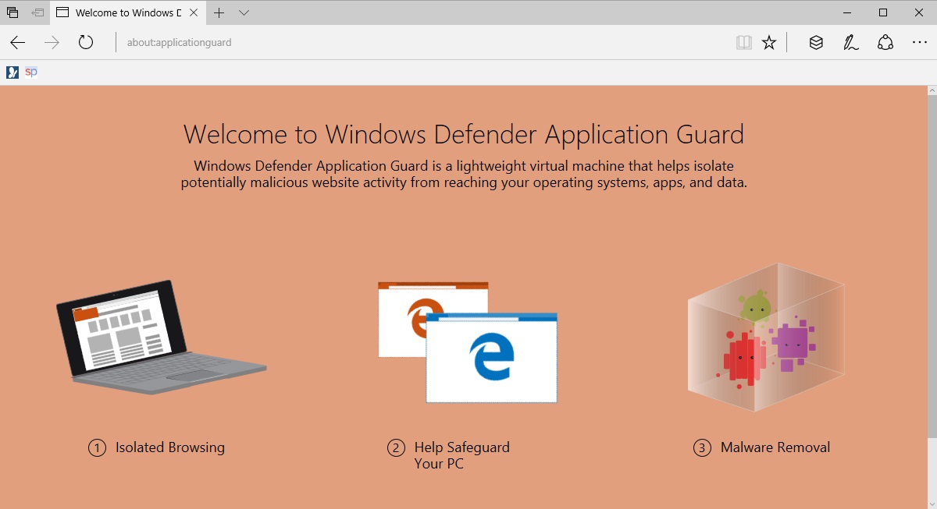Open the Hub favorites panel icon
Viewport: 937px width, 509px height.
tap(816, 43)
